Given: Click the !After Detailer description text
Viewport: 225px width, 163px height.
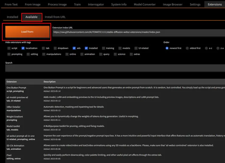Looking at the screenshot, I should tap(74, 107).
